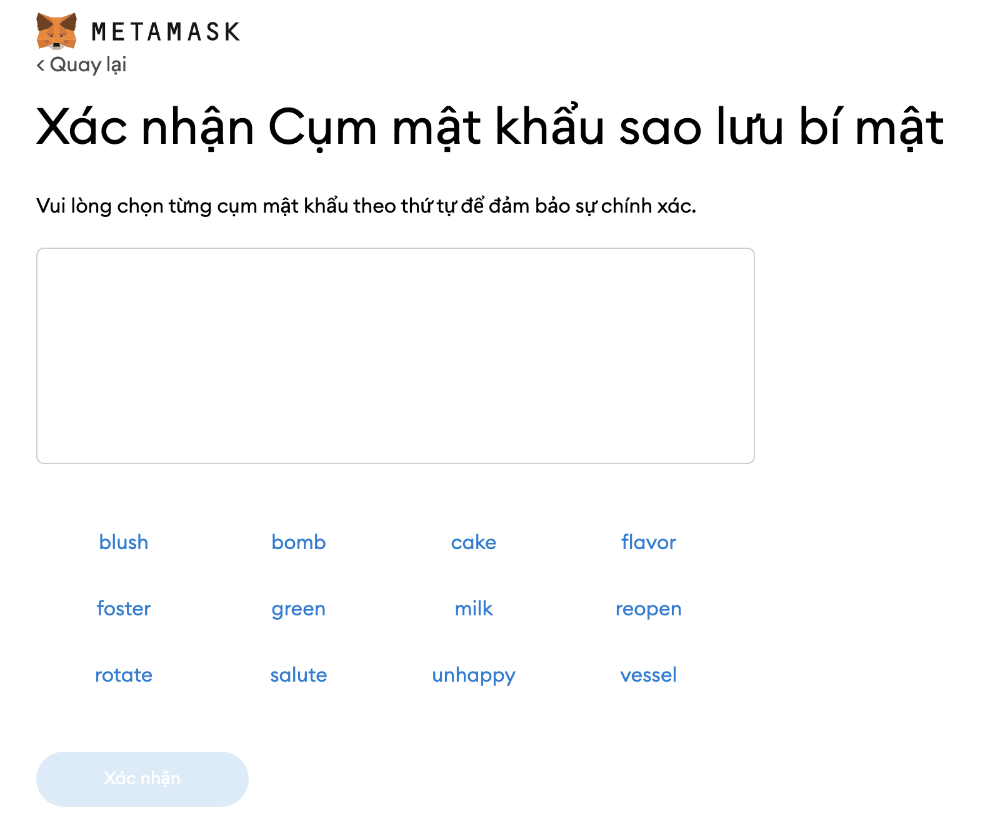Pick the word salute
Screen dimensions: 995x838
[299, 675]
